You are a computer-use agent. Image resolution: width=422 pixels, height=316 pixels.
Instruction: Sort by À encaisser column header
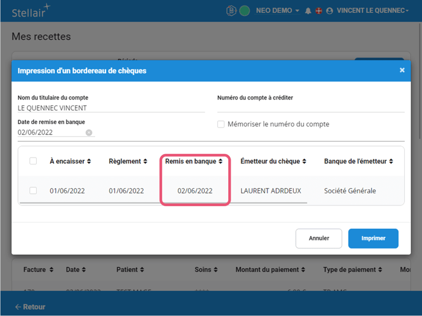click(71, 161)
